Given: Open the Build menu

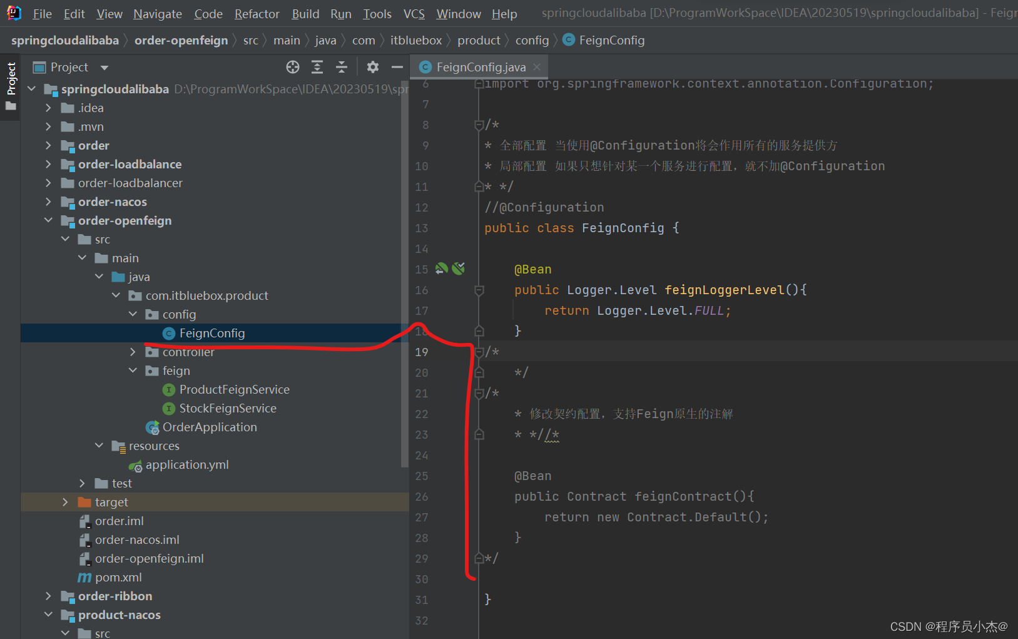Looking at the screenshot, I should point(305,14).
